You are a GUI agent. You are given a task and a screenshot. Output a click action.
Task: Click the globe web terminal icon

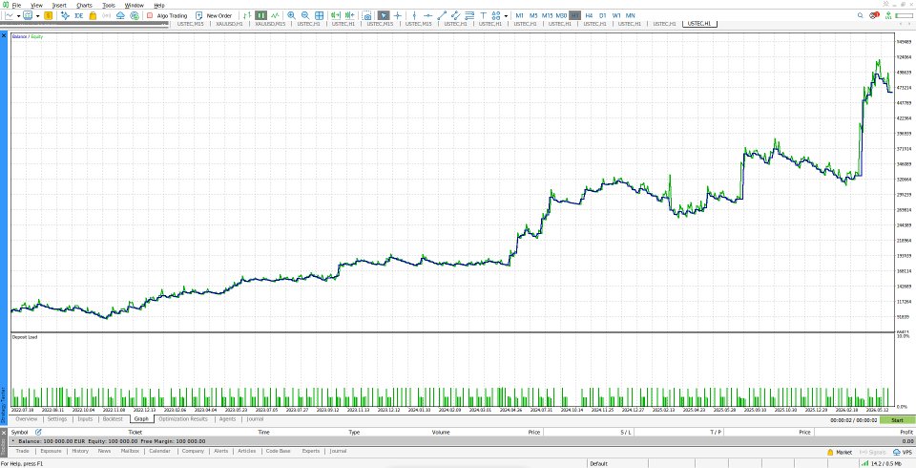point(135,15)
